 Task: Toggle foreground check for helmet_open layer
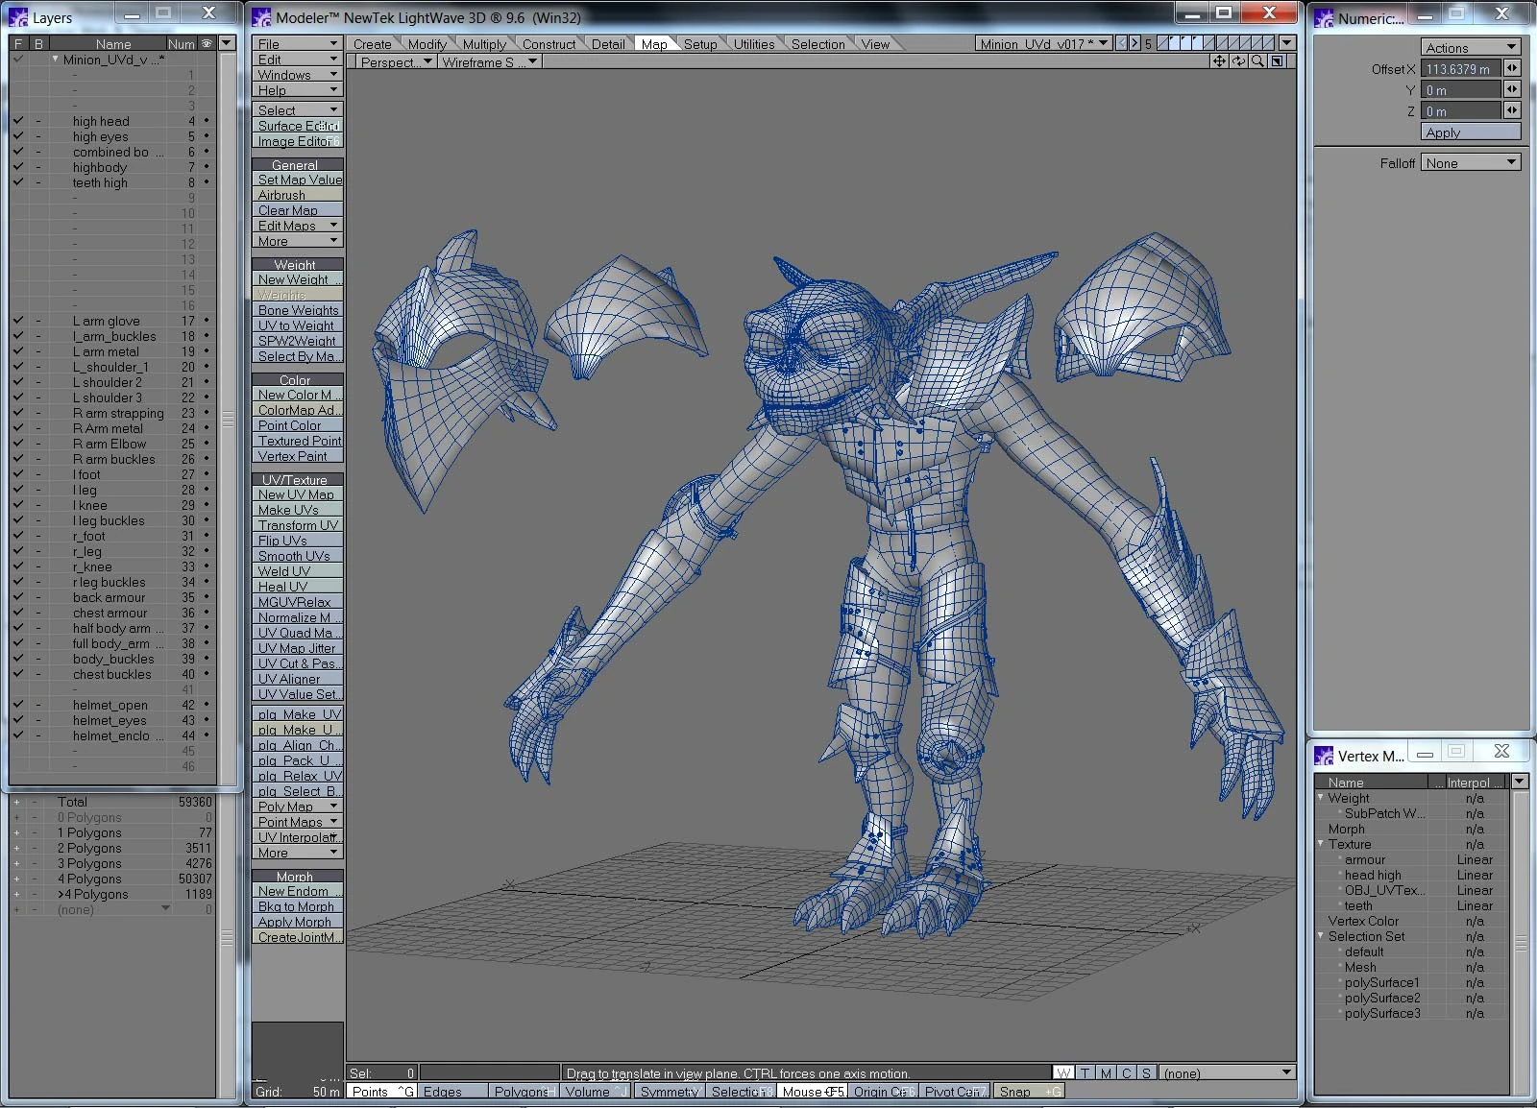point(17,705)
